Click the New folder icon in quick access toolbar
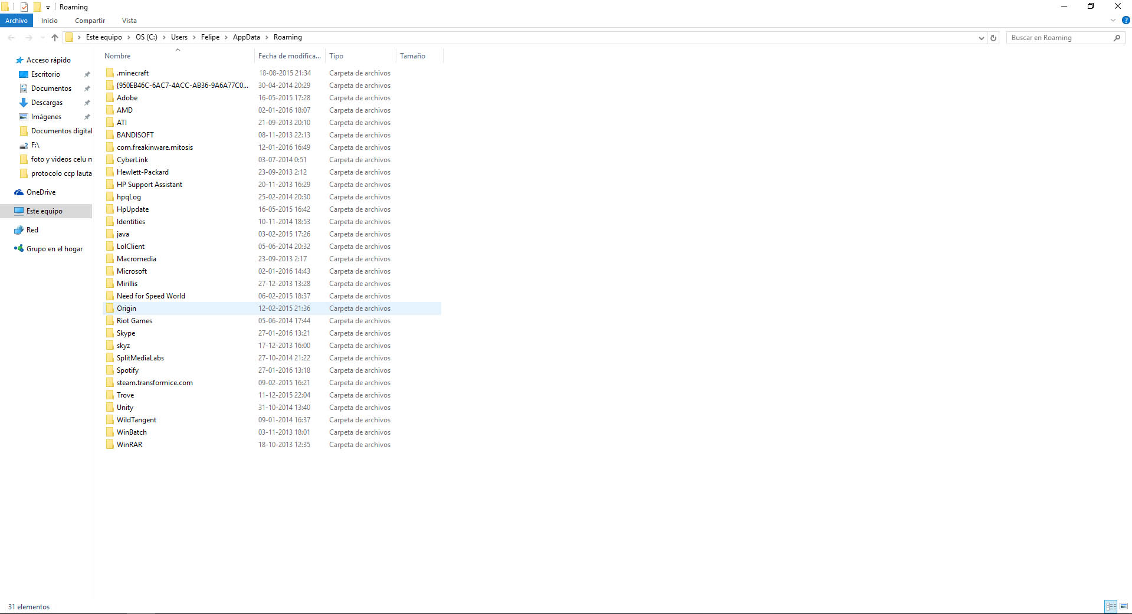1132x614 pixels. [37, 7]
